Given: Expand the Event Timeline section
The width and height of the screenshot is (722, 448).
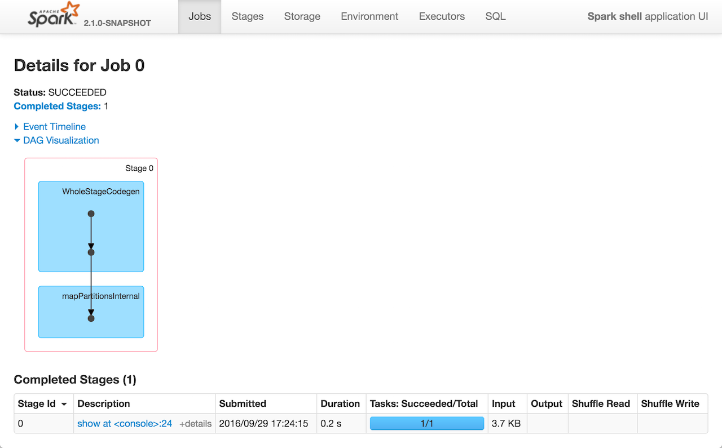Looking at the screenshot, I should [54, 127].
